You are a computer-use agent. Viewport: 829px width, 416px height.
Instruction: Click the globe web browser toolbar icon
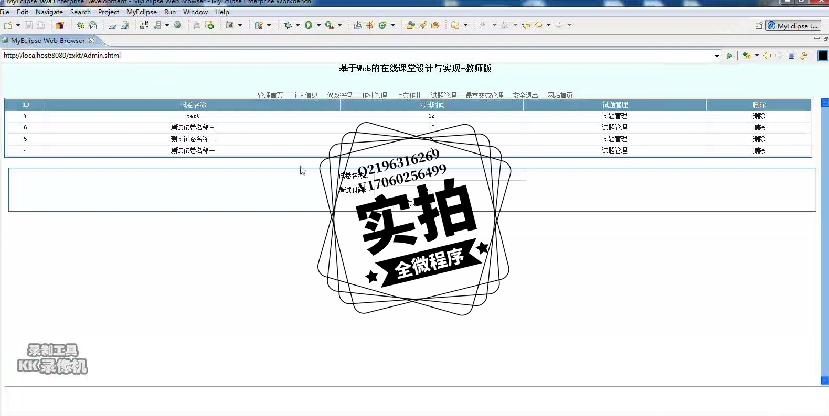tap(178, 25)
